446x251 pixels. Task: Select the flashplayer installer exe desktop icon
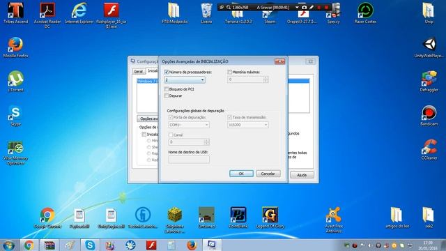tap(111, 15)
